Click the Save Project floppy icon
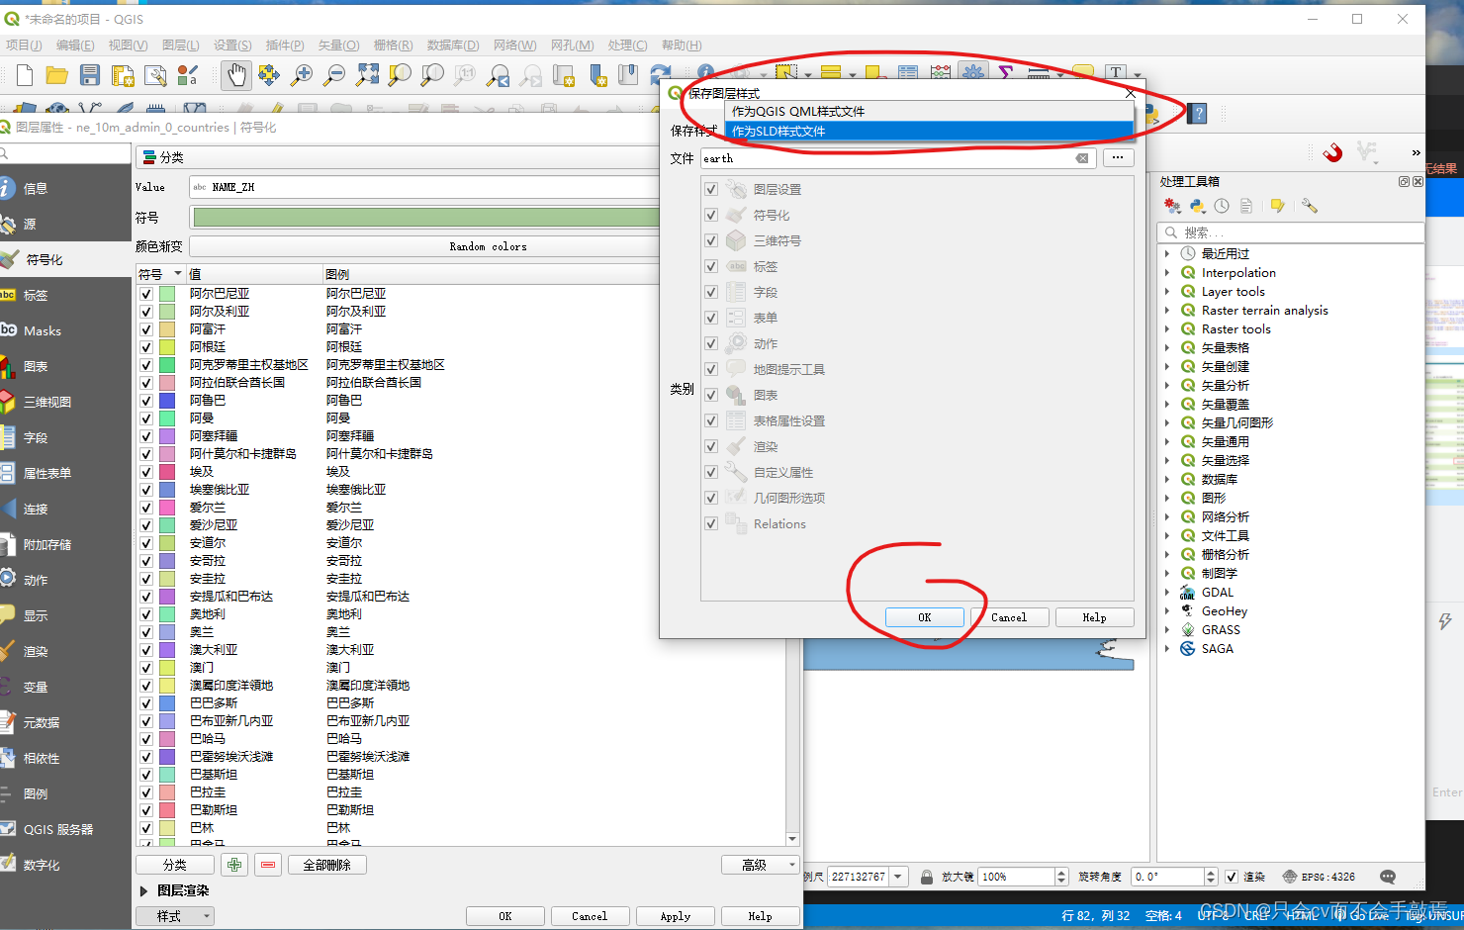1464x930 pixels. (90, 75)
